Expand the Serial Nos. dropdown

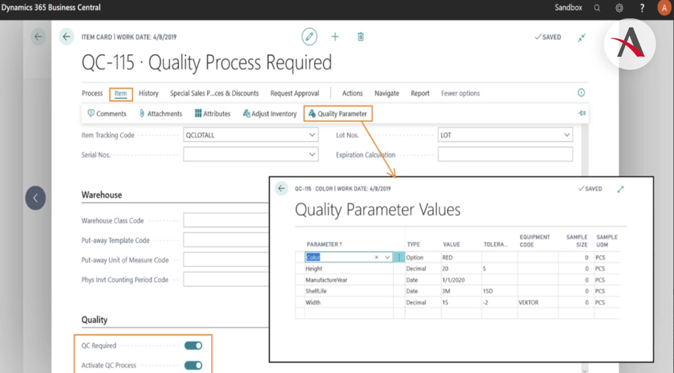[x=312, y=155]
